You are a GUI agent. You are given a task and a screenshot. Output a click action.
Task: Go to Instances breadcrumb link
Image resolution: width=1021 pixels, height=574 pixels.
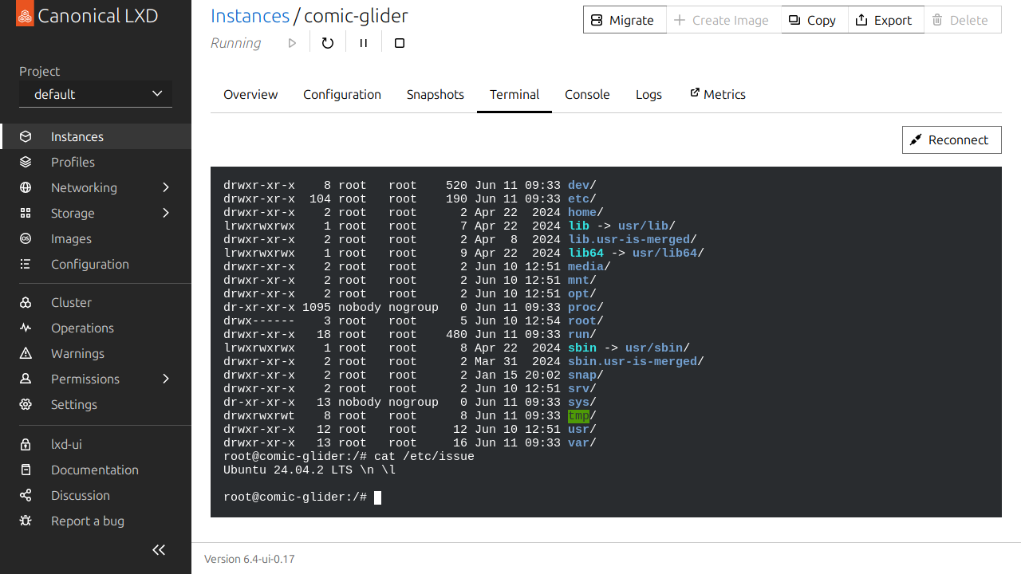tap(250, 15)
